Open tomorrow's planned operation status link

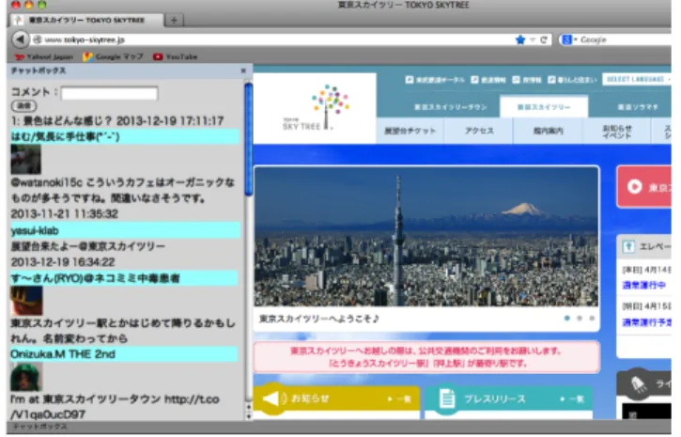coord(646,322)
